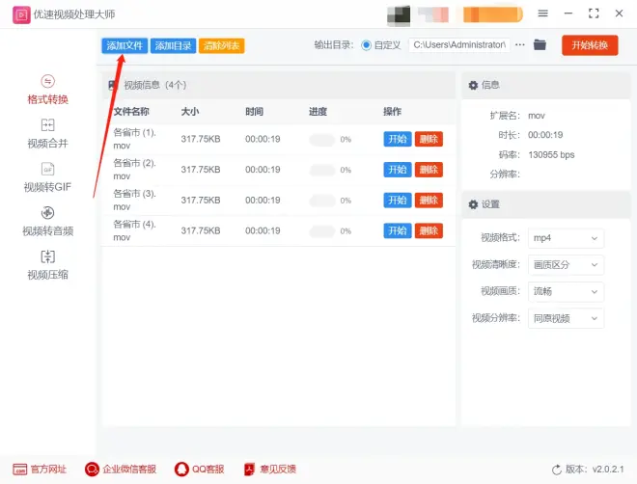Select the 格式转换 sidebar icon

pyautogui.click(x=47, y=81)
